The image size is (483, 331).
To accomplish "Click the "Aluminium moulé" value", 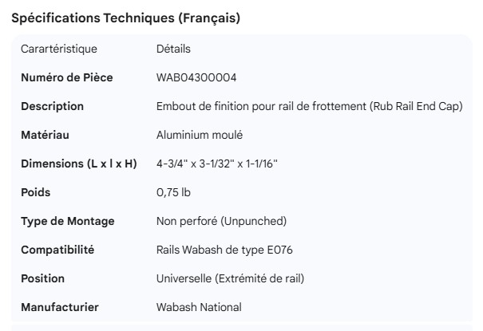I will click(200, 135).
